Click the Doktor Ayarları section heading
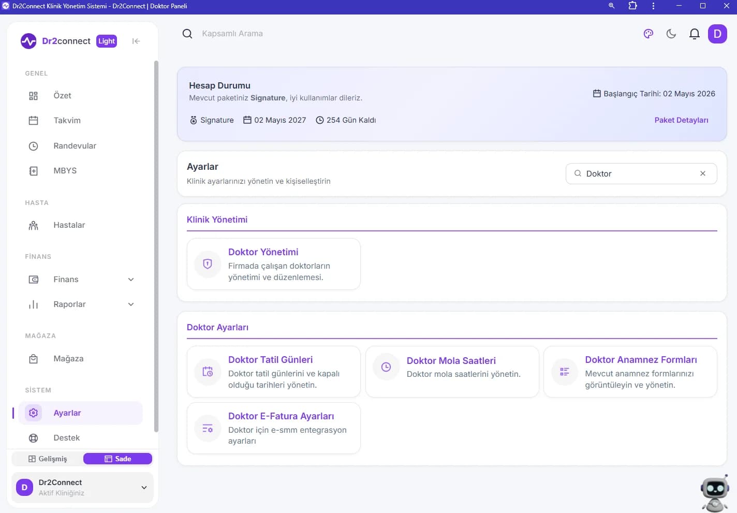The width and height of the screenshot is (737, 513). point(217,327)
